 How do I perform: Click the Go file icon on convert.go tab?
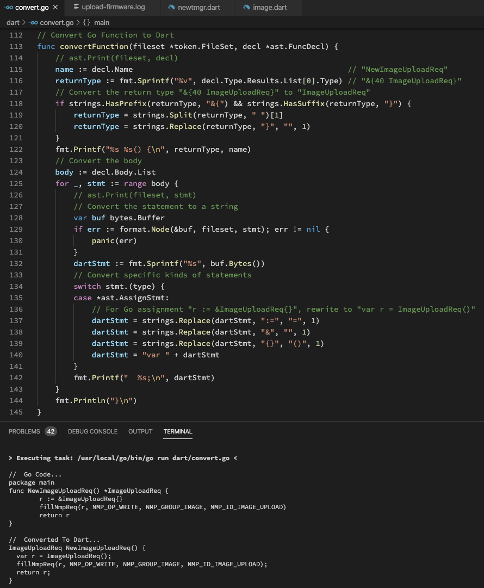click(x=9, y=7)
